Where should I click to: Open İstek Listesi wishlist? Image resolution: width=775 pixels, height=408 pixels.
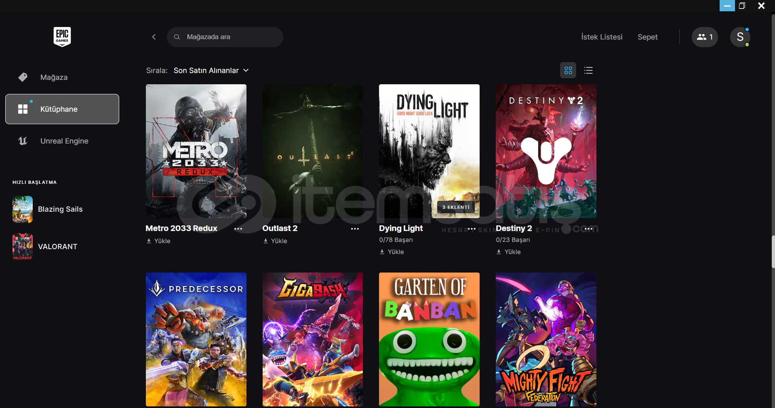[602, 37]
